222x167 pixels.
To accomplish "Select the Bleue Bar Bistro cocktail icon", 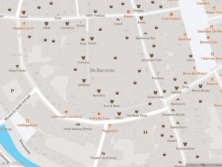I will click(x=194, y=69).
